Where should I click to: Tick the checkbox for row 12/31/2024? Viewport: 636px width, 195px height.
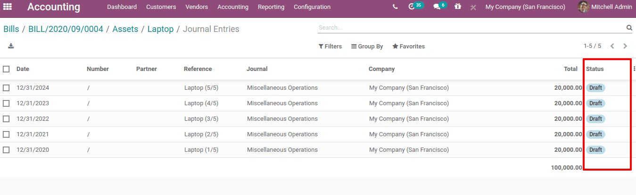[x=6, y=88]
